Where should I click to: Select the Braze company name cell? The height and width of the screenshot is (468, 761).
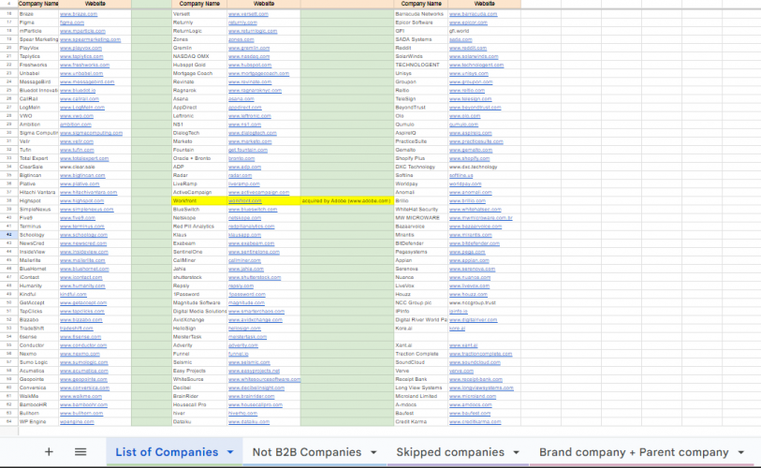[37, 14]
